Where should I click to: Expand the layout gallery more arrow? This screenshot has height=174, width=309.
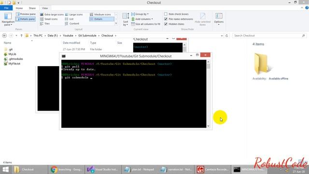click(116, 24)
